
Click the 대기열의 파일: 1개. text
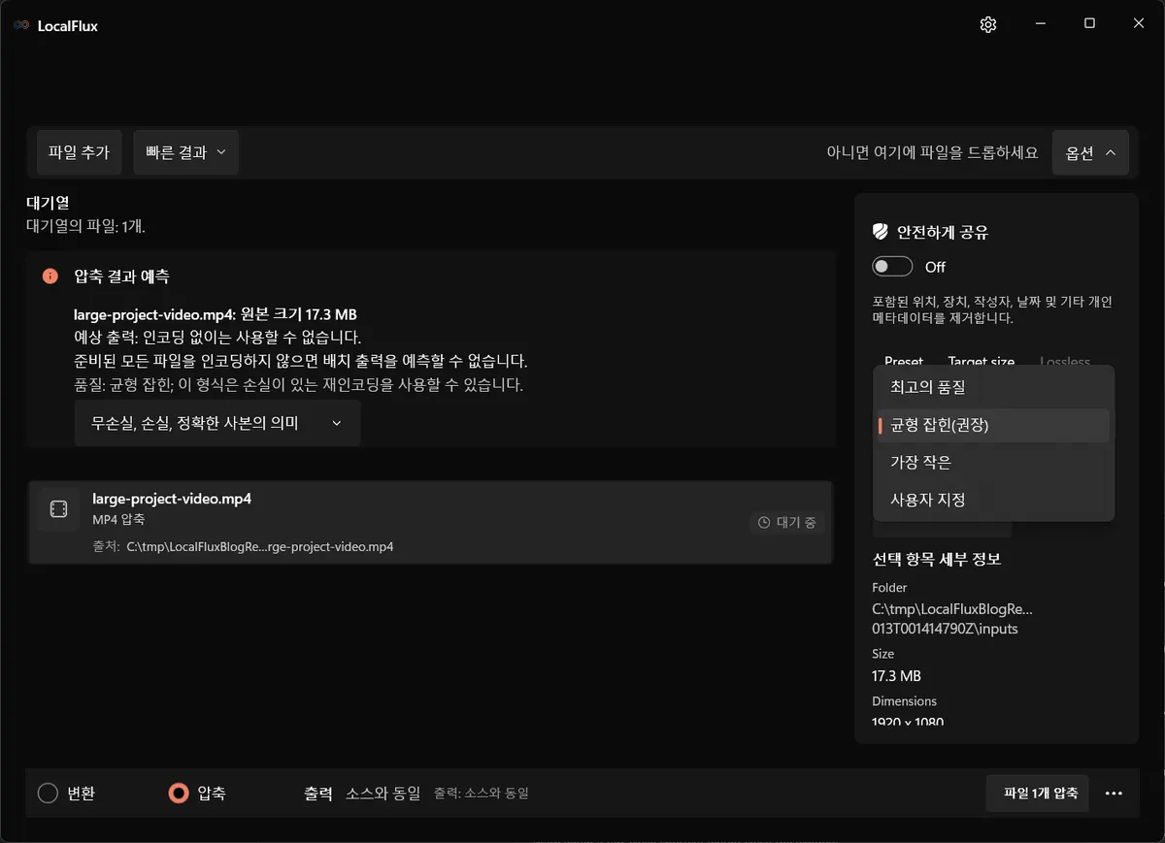(x=85, y=226)
